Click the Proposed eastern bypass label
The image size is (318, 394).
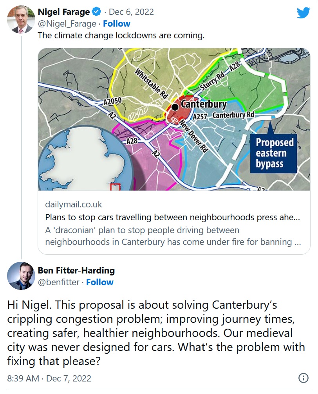pyautogui.click(x=274, y=153)
